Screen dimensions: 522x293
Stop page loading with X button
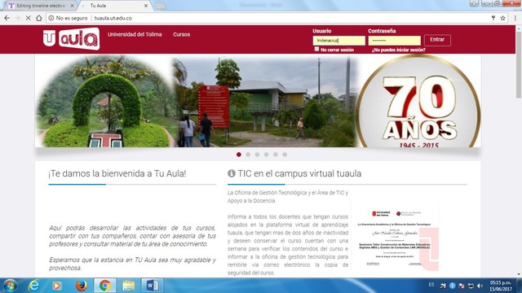click(29, 18)
